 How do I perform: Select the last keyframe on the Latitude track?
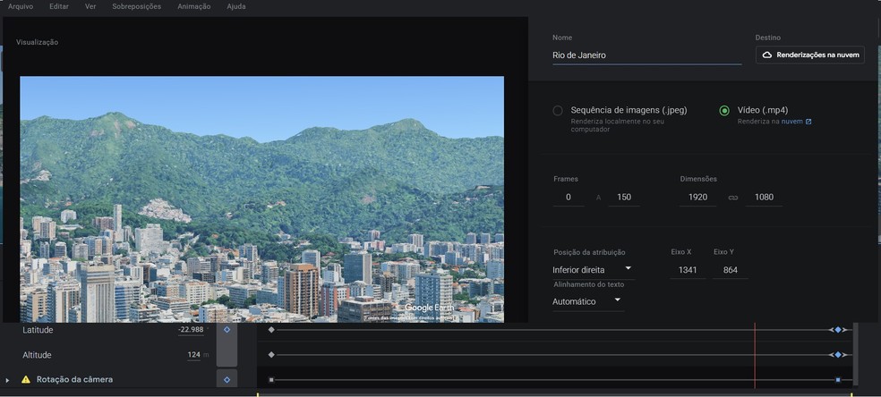pos(838,330)
